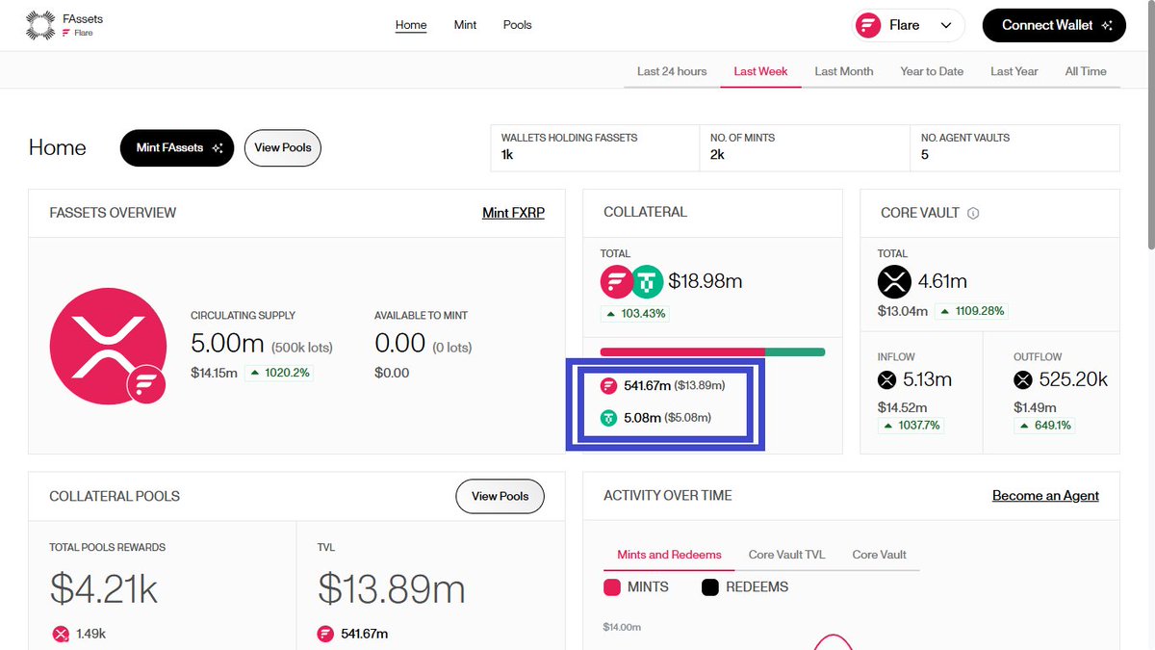Open the Mint FXRP link

point(513,213)
